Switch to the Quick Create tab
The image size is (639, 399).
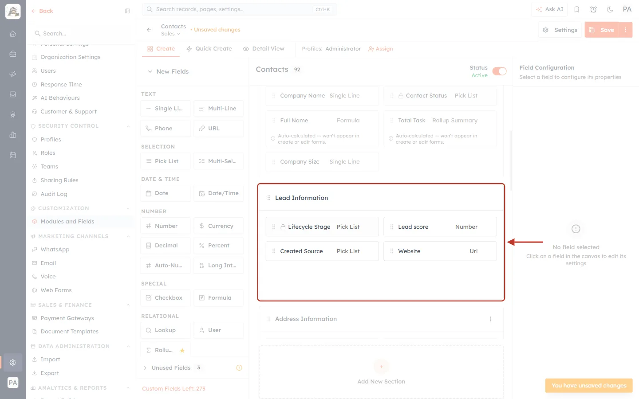coord(209,49)
